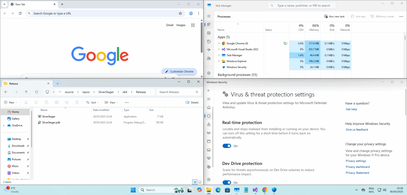Open Users view in Task Manager
407x195 pixels.
(x=209, y=58)
